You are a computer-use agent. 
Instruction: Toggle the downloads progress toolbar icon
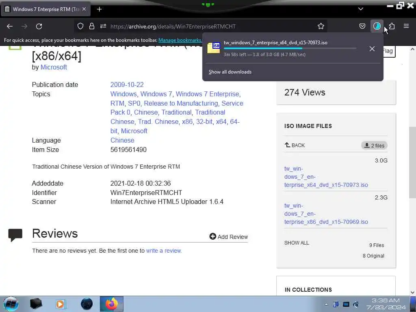377,26
